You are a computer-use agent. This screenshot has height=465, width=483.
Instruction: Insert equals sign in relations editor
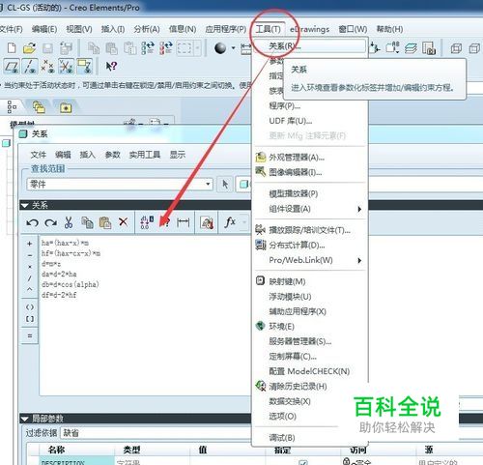coord(30,336)
